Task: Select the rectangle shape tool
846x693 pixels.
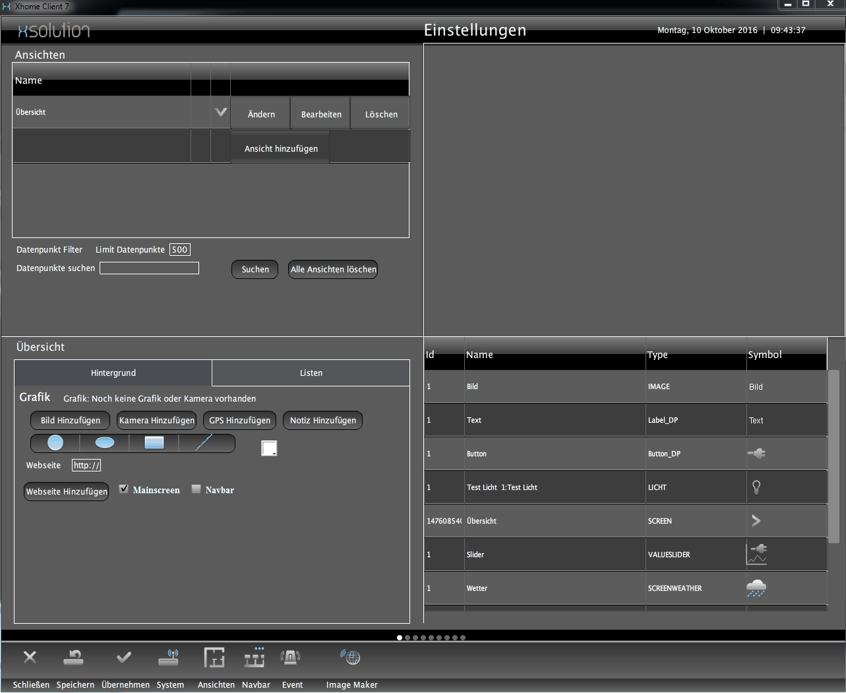Action: tap(154, 442)
